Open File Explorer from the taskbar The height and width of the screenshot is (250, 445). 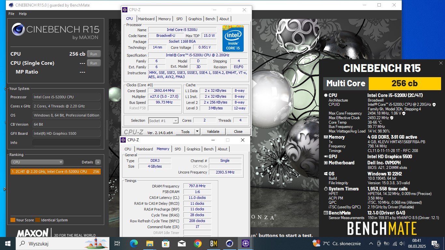click(150, 243)
